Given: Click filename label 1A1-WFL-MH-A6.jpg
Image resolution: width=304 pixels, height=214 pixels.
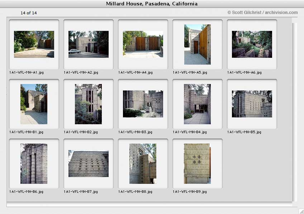Looking at the screenshot, I should (x=244, y=73).
